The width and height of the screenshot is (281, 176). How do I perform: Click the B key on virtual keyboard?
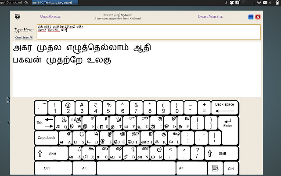[x=130, y=153]
